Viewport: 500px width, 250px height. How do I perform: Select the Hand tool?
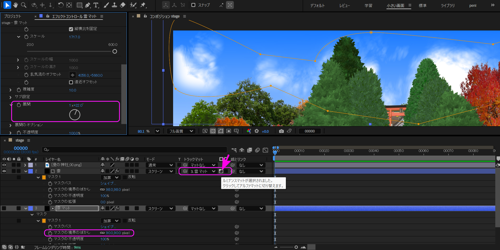[15, 5]
